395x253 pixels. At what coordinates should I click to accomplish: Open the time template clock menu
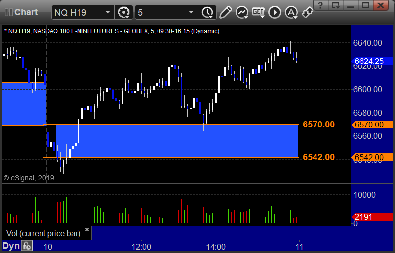coord(207,12)
